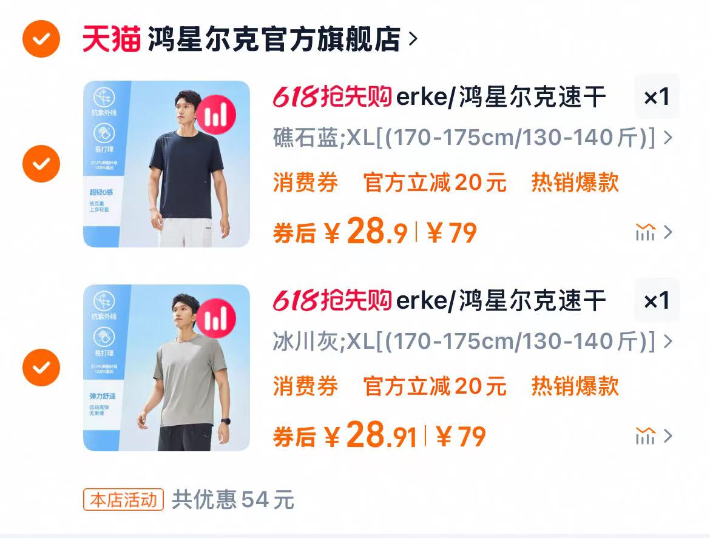The image size is (710, 538).
Task: Tap the red chart badge on gray shirt
Action: (x=216, y=318)
